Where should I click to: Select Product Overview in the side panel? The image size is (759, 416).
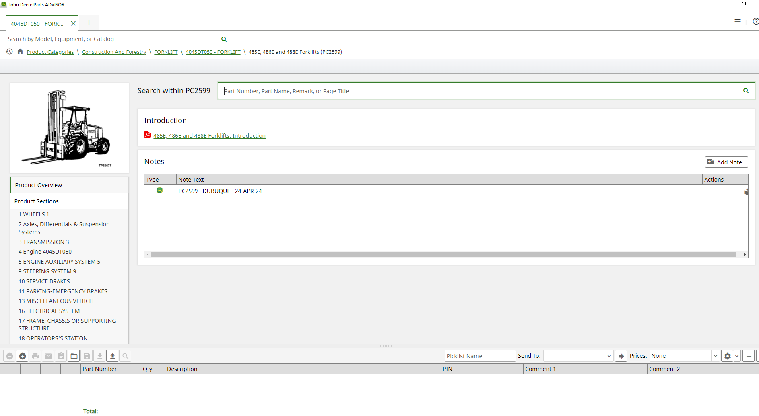pyautogui.click(x=70, y=185)
